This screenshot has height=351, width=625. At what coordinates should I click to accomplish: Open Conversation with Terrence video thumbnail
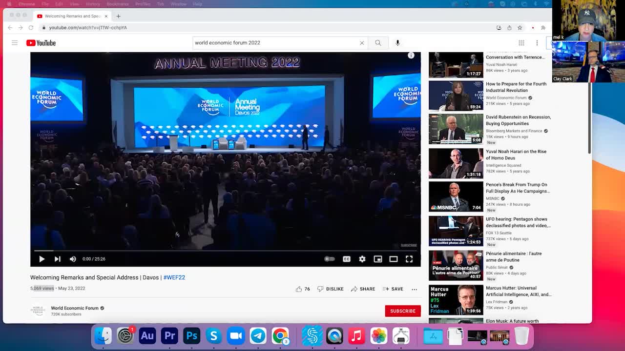pos(456,65)
